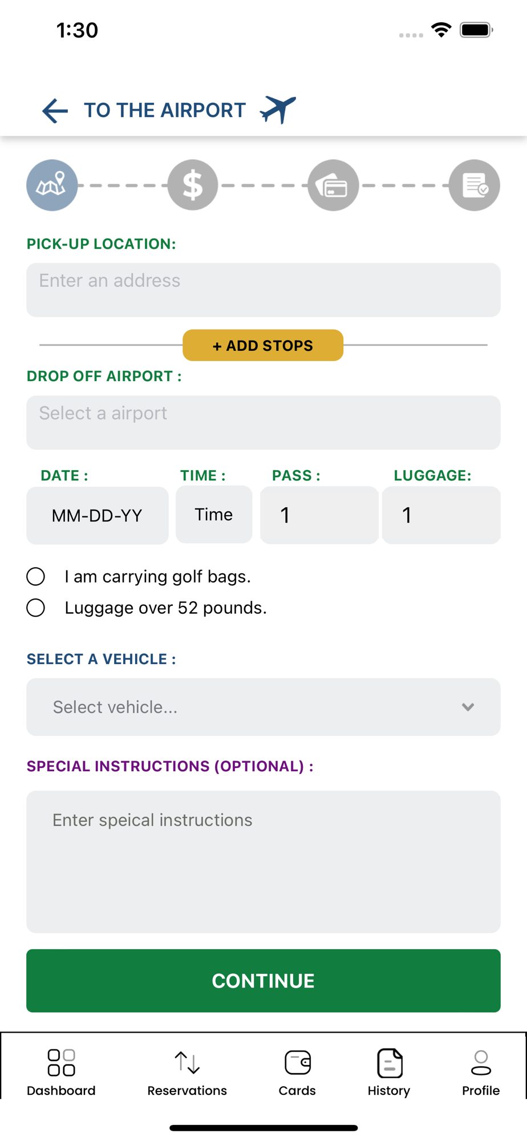Select the map location step icon

(x=52, y=185)
